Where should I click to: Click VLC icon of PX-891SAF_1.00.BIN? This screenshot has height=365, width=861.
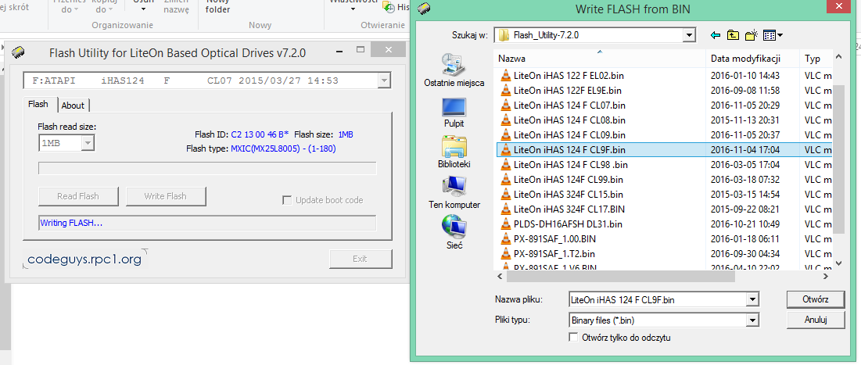click(x=506, y=238)
